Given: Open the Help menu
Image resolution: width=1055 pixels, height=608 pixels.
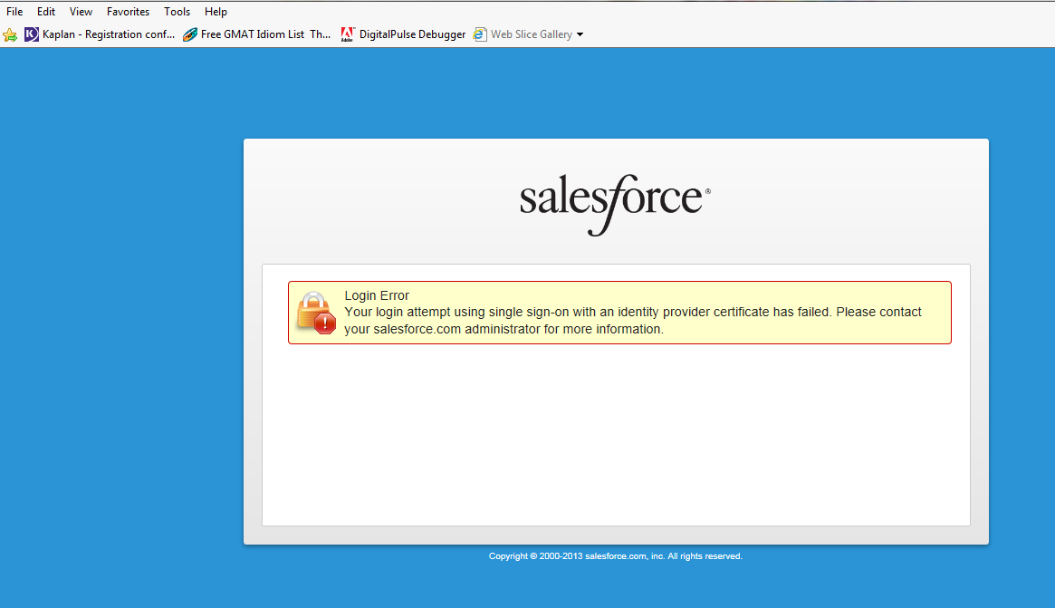Looking at the screenshot, I should 216,12.
